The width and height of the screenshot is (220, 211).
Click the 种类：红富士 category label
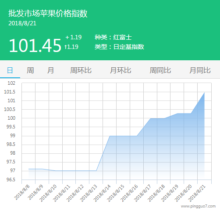[x=113, y=38]
